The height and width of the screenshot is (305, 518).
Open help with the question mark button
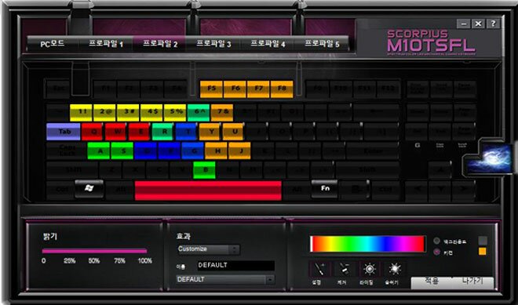pyautogui.click(x=493, y=24)
